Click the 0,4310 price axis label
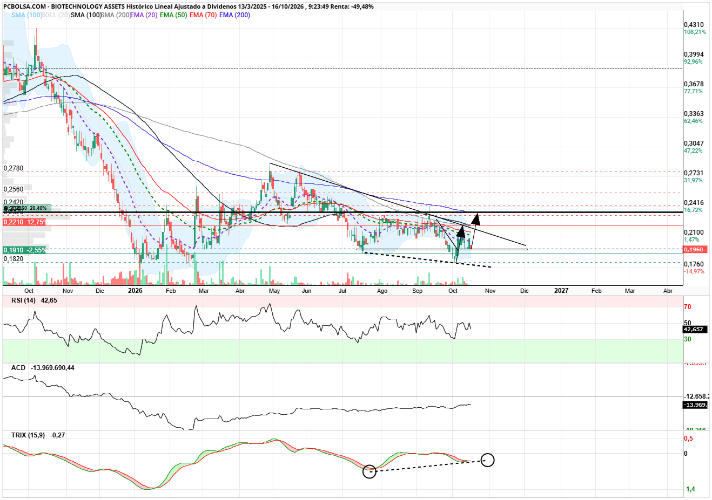The image size is (712, 500). (694, 25)
